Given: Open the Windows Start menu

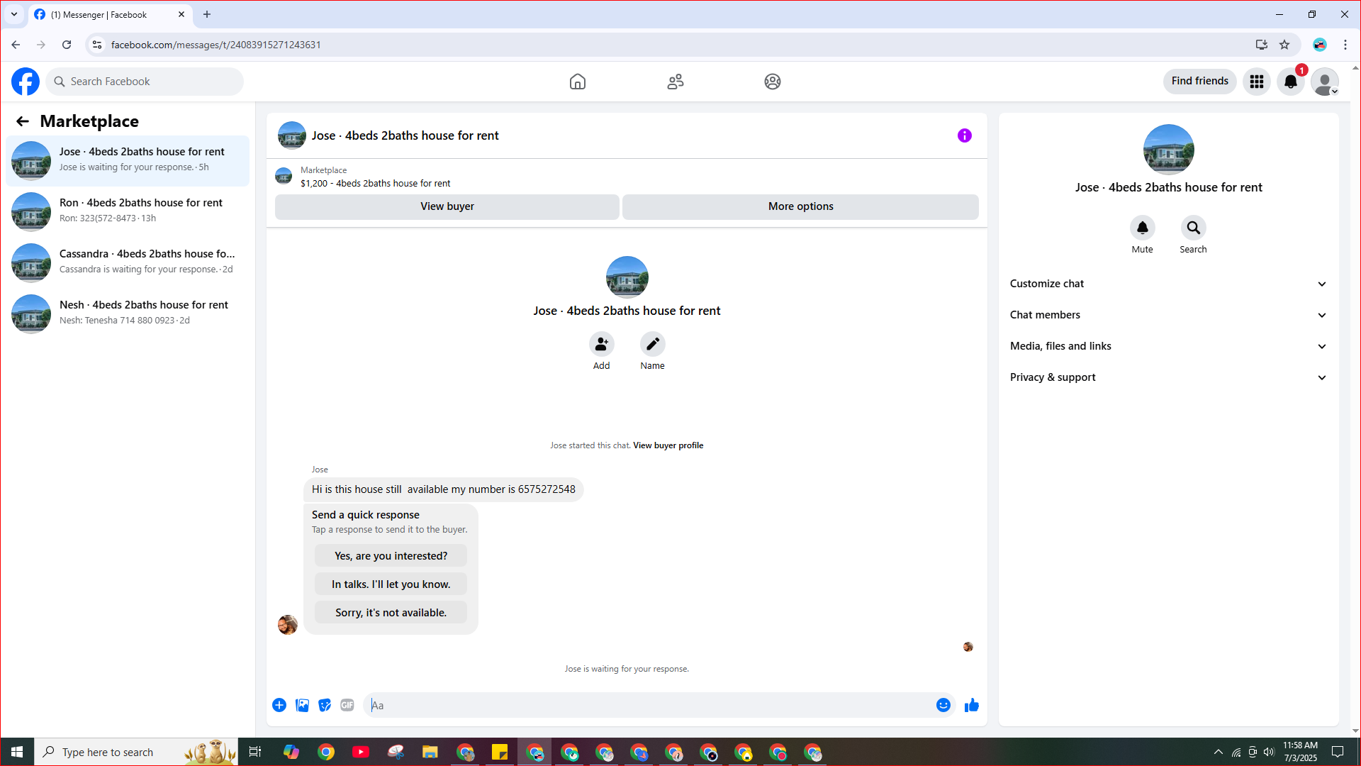Looking at the screenshot, I should coord(17,752).
